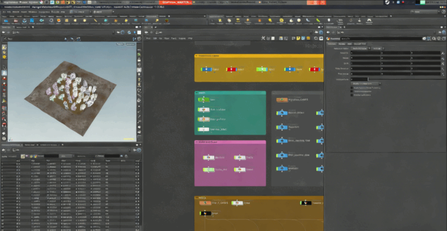Toggle first checkbox below parameter dropdown
Image resolution: width=447 pixels, height=231 pixels.
click(x=352, y=88)
